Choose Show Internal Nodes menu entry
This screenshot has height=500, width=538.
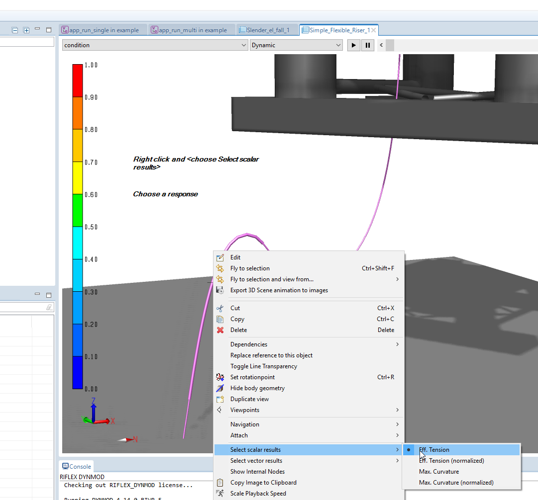click(x=257, y=472)
